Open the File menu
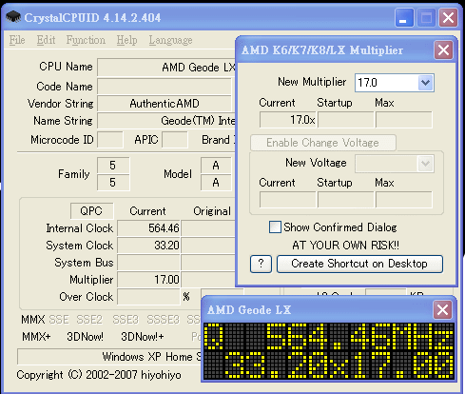 click(x=17, y=40)
